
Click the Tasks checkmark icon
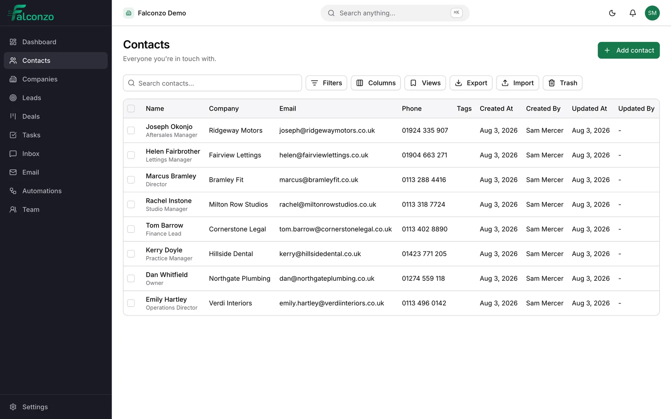pyautogui.click(x=13, y=135)
